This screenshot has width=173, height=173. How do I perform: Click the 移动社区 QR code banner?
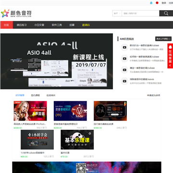86,167
